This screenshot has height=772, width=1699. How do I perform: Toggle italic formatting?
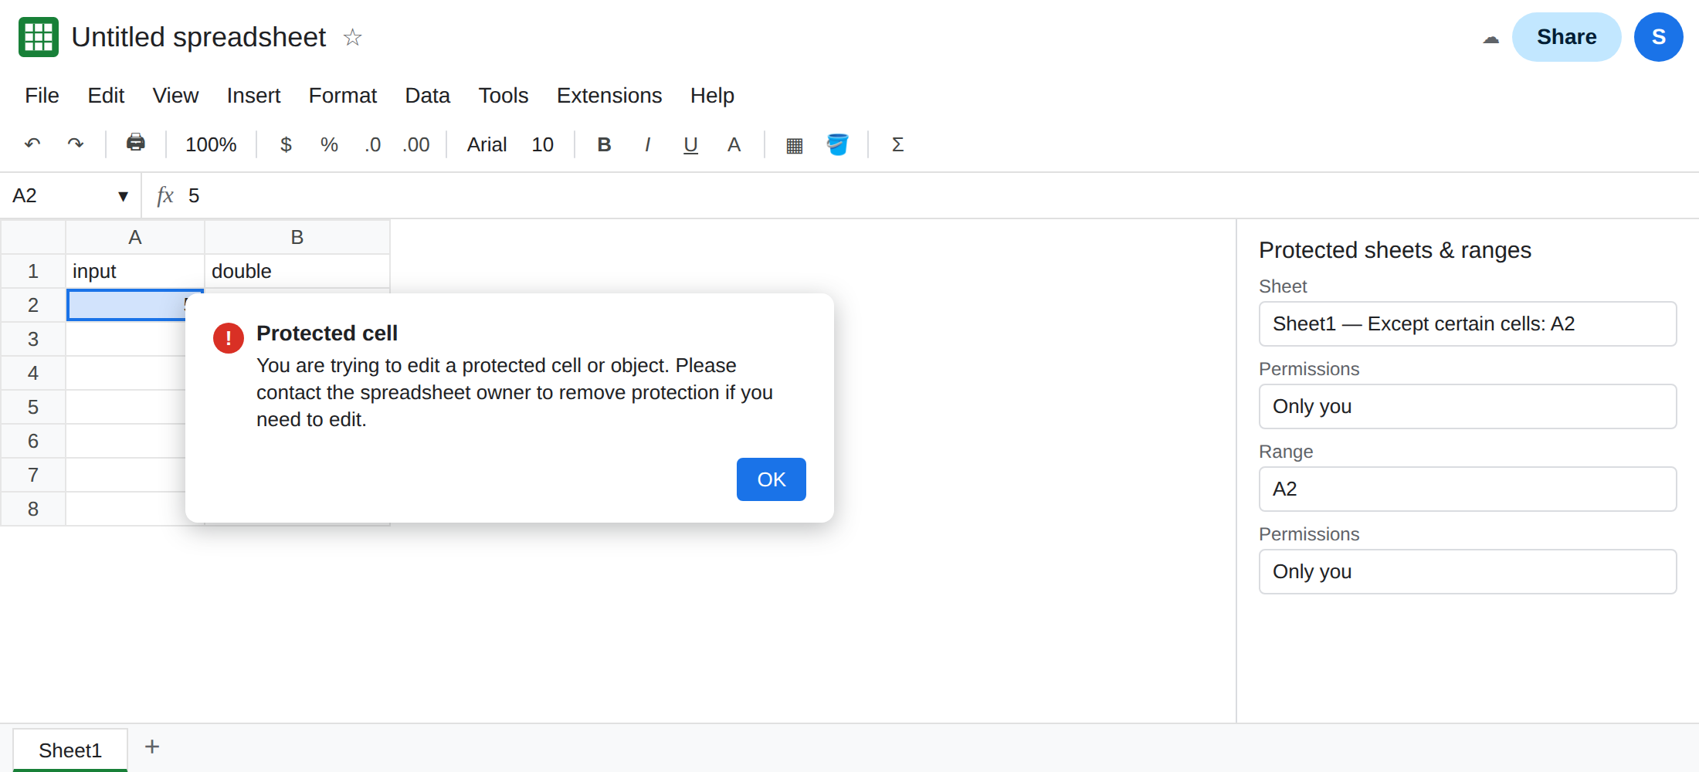[x=647, y=144]
